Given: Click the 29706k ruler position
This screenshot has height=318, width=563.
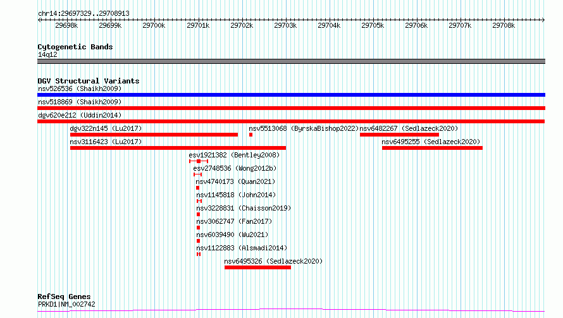Looking at the screenshot, I should point(416,25).
